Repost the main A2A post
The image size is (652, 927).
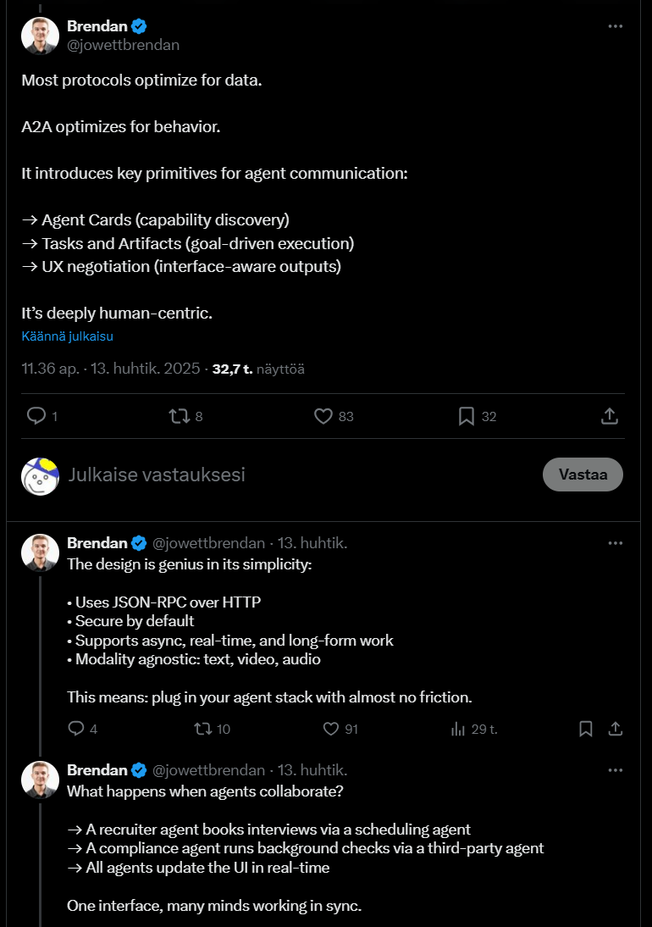179,416
